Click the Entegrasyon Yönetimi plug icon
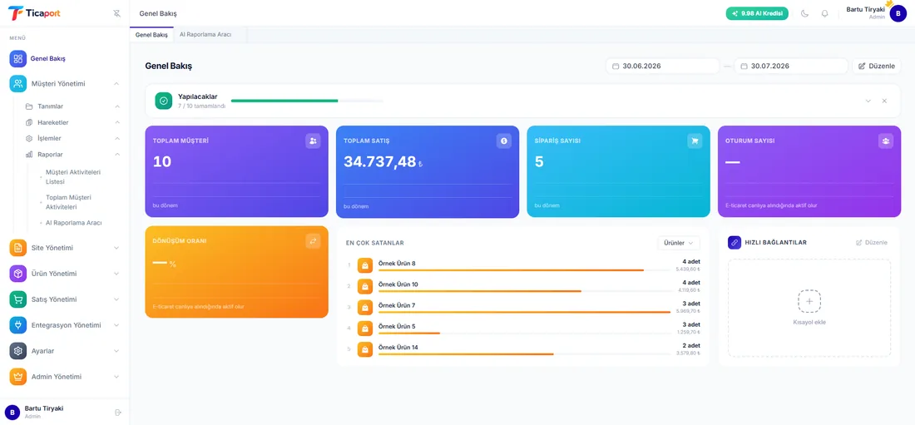The width and height of the screenshot is (915, 425). 18,325
